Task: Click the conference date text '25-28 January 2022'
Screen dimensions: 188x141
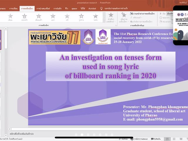Action: (128, 42)
